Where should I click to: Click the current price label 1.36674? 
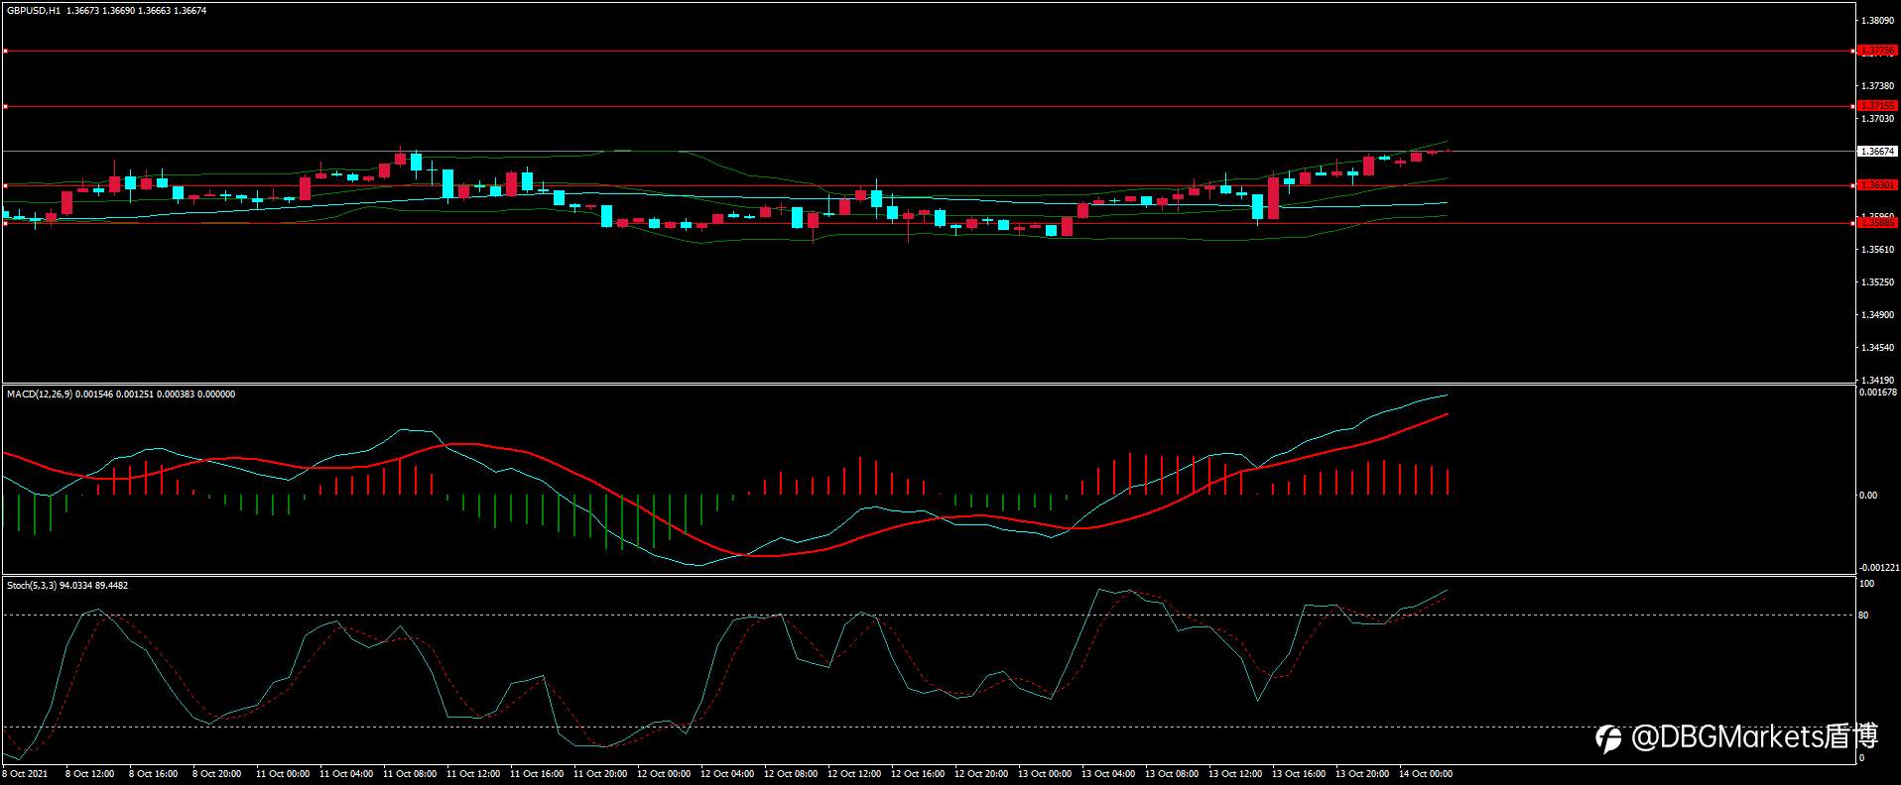click(x=1877, y=152)
